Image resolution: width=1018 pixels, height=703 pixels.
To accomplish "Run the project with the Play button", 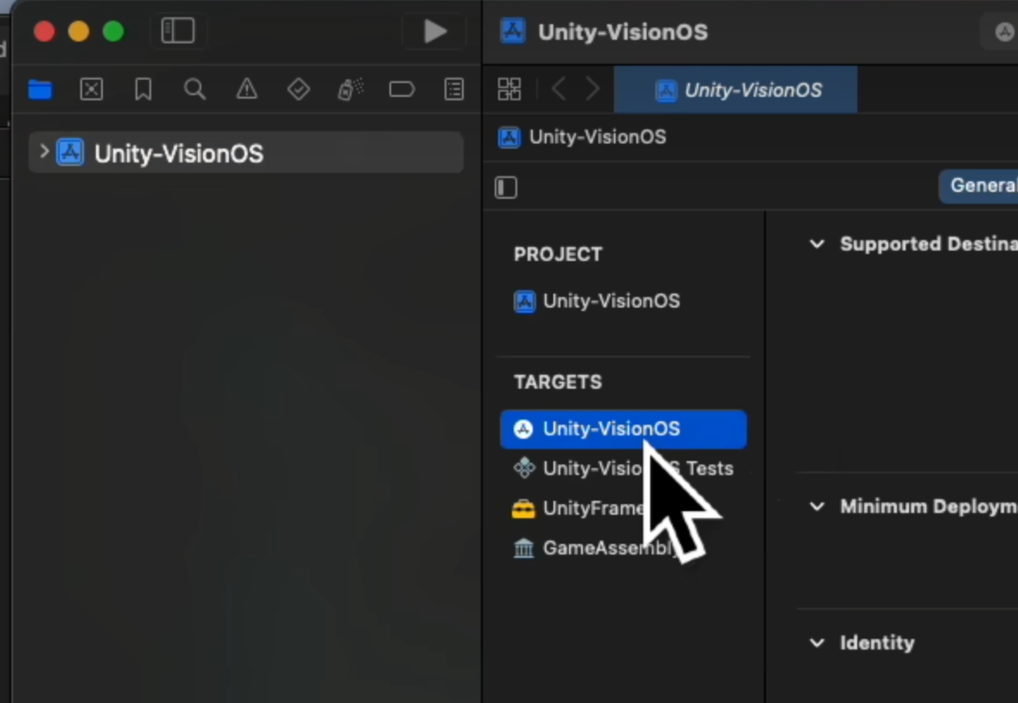I will [434, 30].
